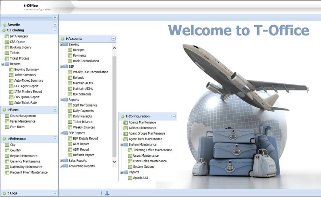Image resolution: width=321 pixels, height=197 pixels.
Task: Click the t-Logs gear icon
Action: point(4,193)
